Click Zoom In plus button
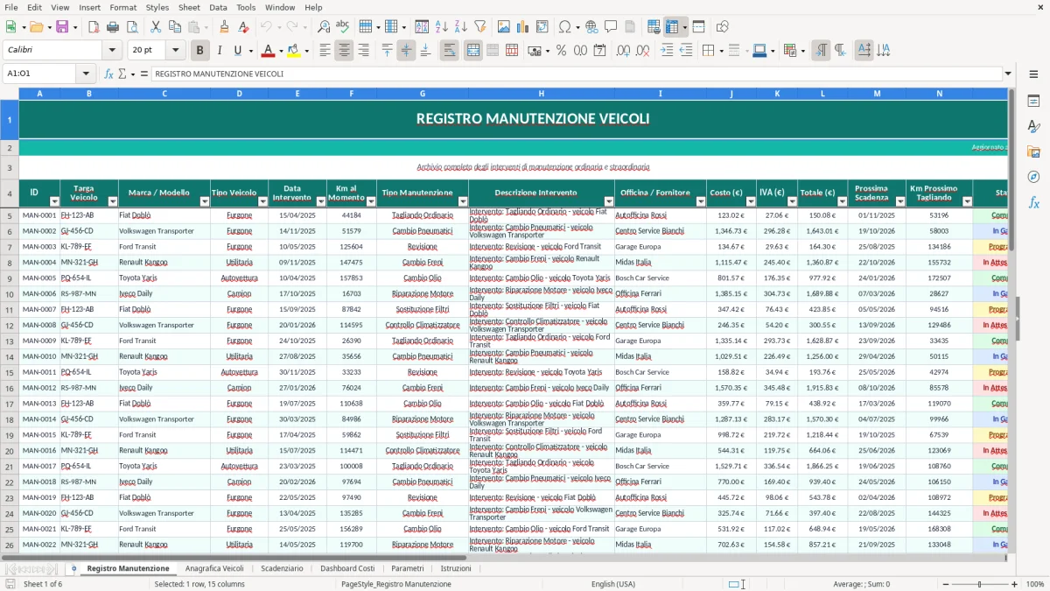Image resolution: width=1050 pixels, height=591 pixels. 1014,584
